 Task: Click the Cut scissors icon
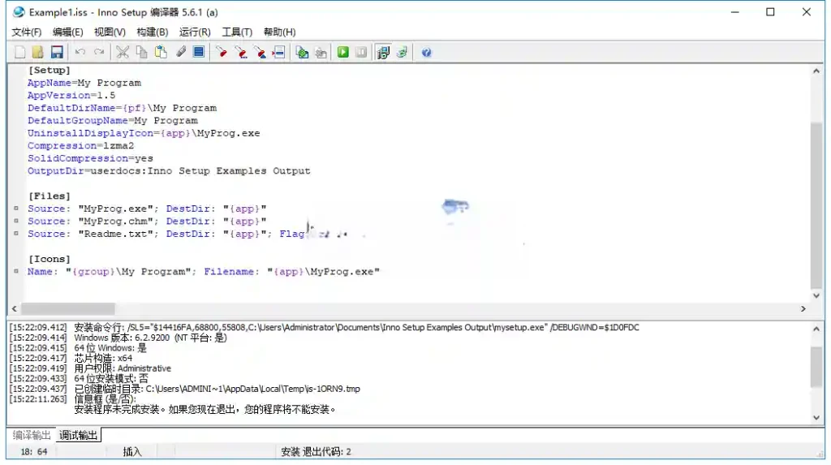[x=123, y=52]
